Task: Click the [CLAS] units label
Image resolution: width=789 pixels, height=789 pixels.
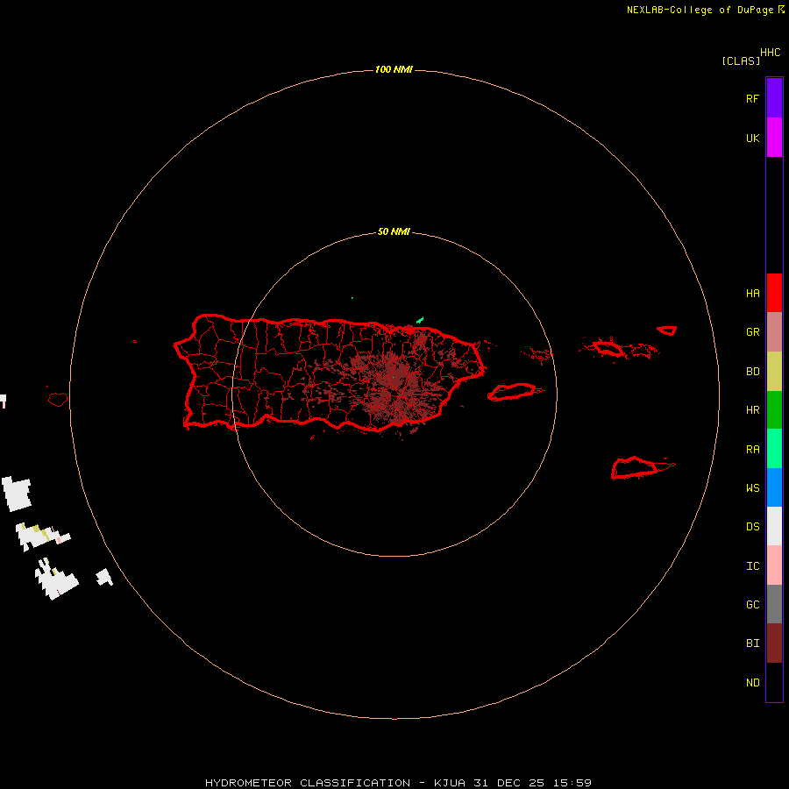Action: pos(741,60)
